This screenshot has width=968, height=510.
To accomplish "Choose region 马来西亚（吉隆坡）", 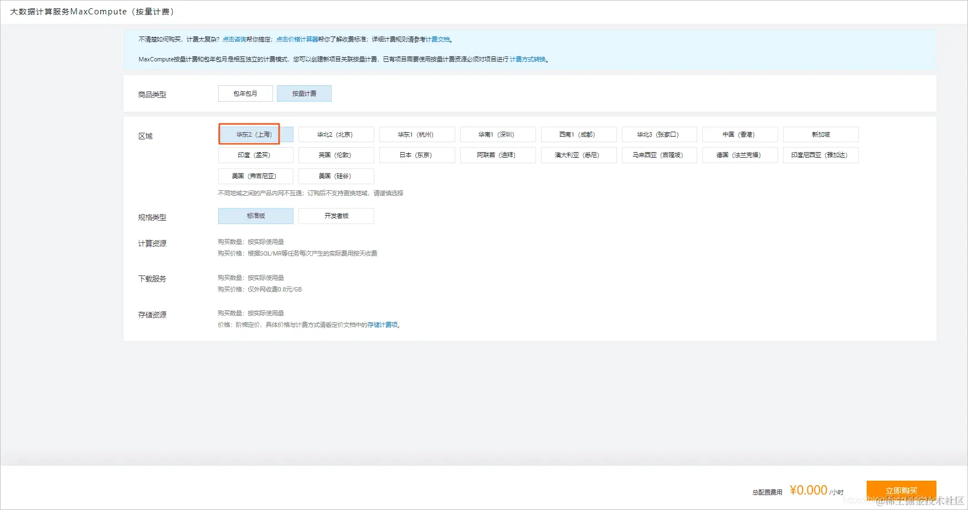I will 659,155.
